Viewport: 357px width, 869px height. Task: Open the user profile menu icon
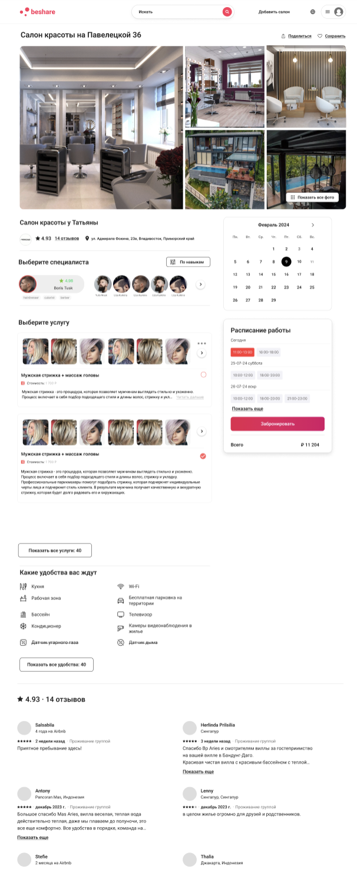click(339, 12)
